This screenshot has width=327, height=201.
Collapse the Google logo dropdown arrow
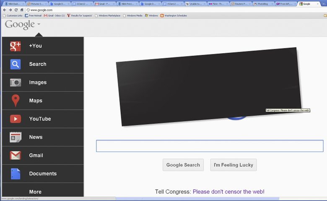pos(39,24)
